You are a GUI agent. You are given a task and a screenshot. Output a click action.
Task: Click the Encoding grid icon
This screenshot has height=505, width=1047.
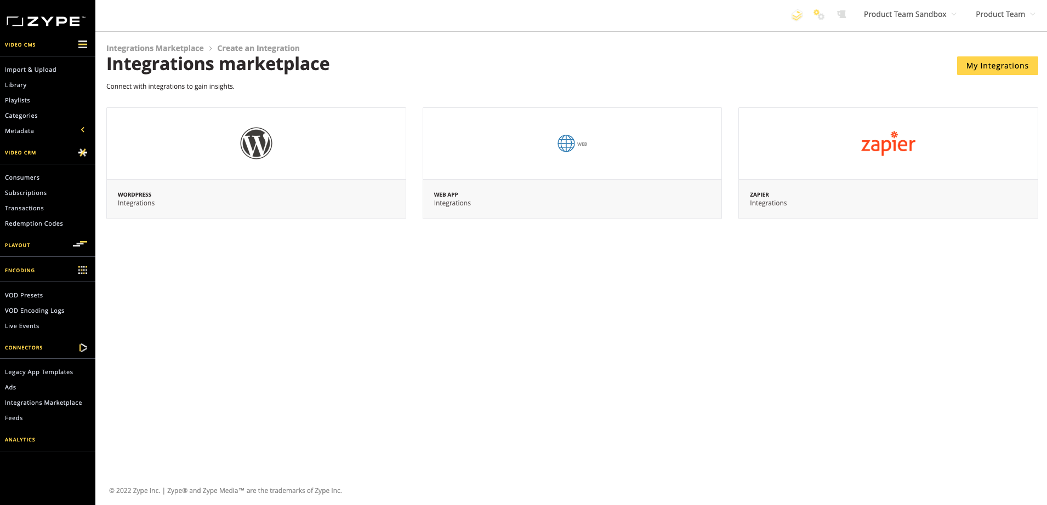click(x=83, y=270)
